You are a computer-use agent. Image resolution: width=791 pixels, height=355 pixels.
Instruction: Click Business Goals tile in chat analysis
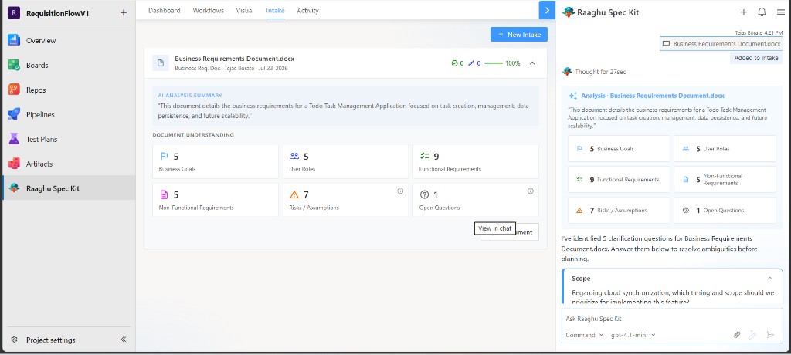(x=619, y=149)
